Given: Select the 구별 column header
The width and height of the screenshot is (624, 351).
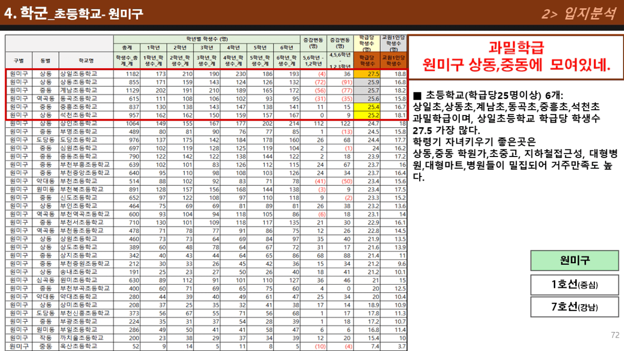Looking at the screenshot, I should click(x=18, y=61).
